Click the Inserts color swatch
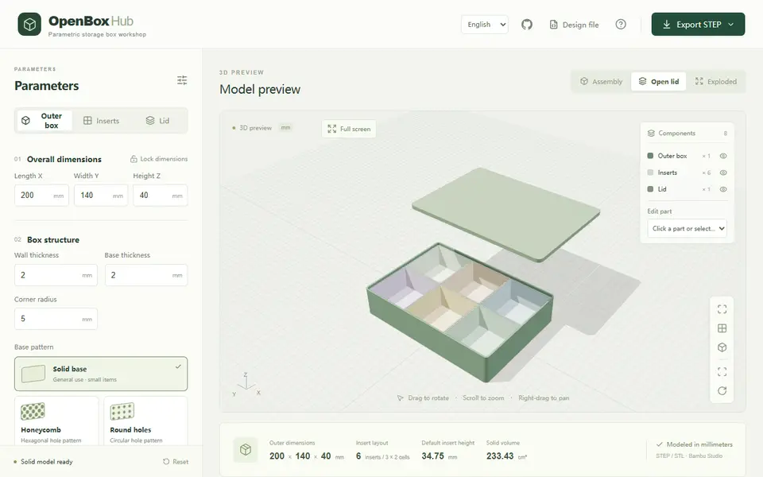Image resolution: width=763 pixels, height=477 pixels. click(x=650, y=173)
